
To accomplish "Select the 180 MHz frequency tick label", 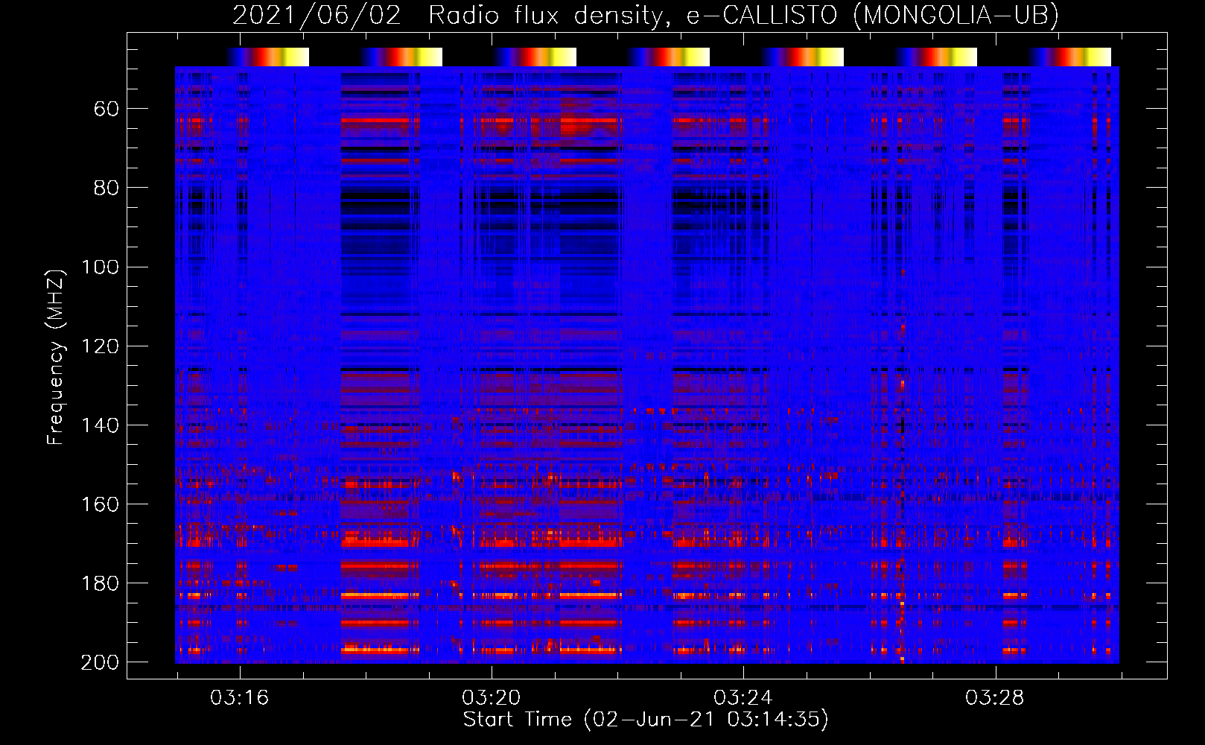I will (x=100, y=583).
